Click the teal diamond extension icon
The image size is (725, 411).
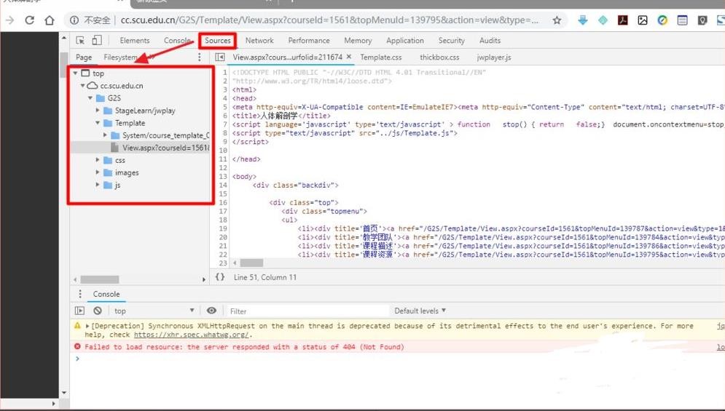(x=603, y=20)
